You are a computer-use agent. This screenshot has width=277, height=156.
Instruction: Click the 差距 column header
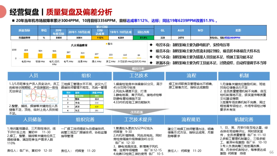tap(238, 30)
